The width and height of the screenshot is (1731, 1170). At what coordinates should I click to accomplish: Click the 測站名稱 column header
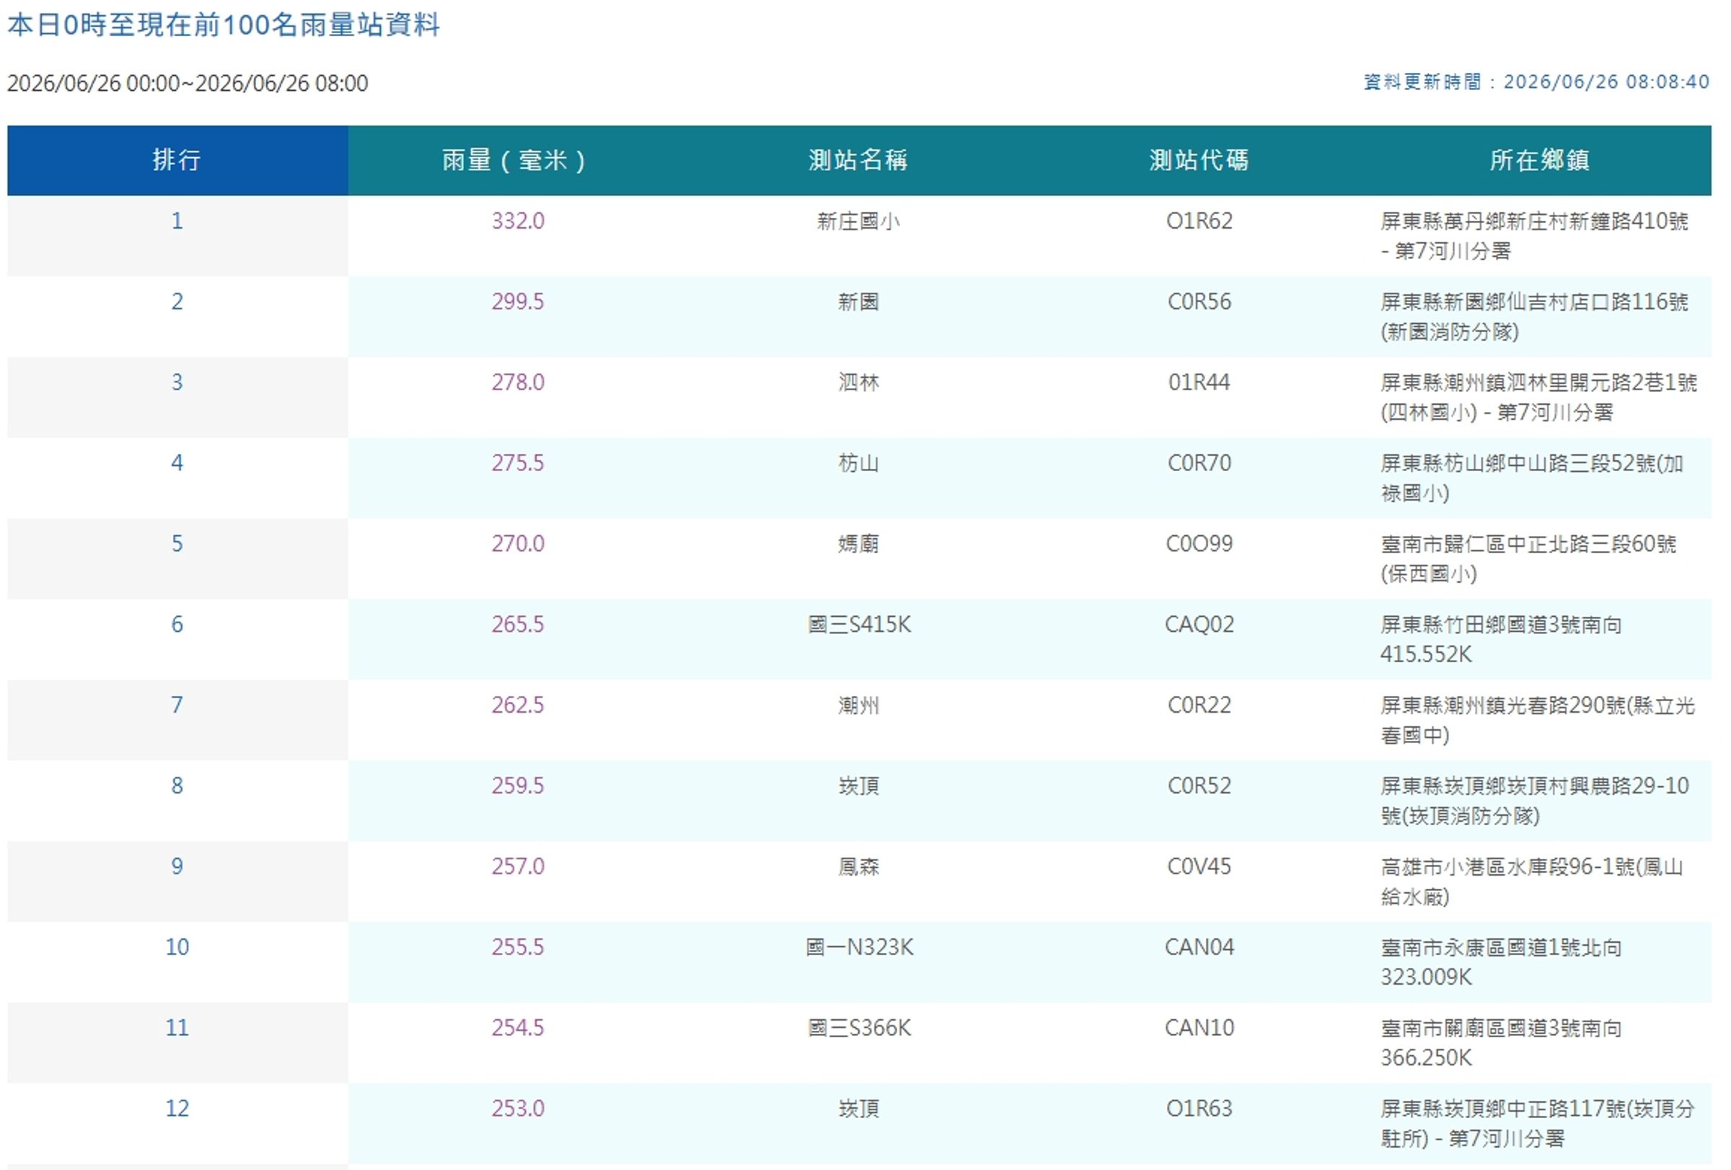[858, 160]
